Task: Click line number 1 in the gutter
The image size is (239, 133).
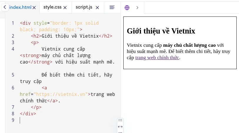Action: tap(13, 23)
